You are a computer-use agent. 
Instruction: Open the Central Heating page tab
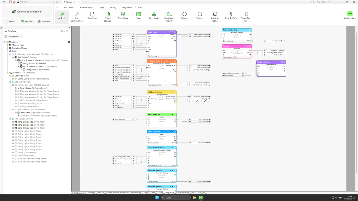135,193
